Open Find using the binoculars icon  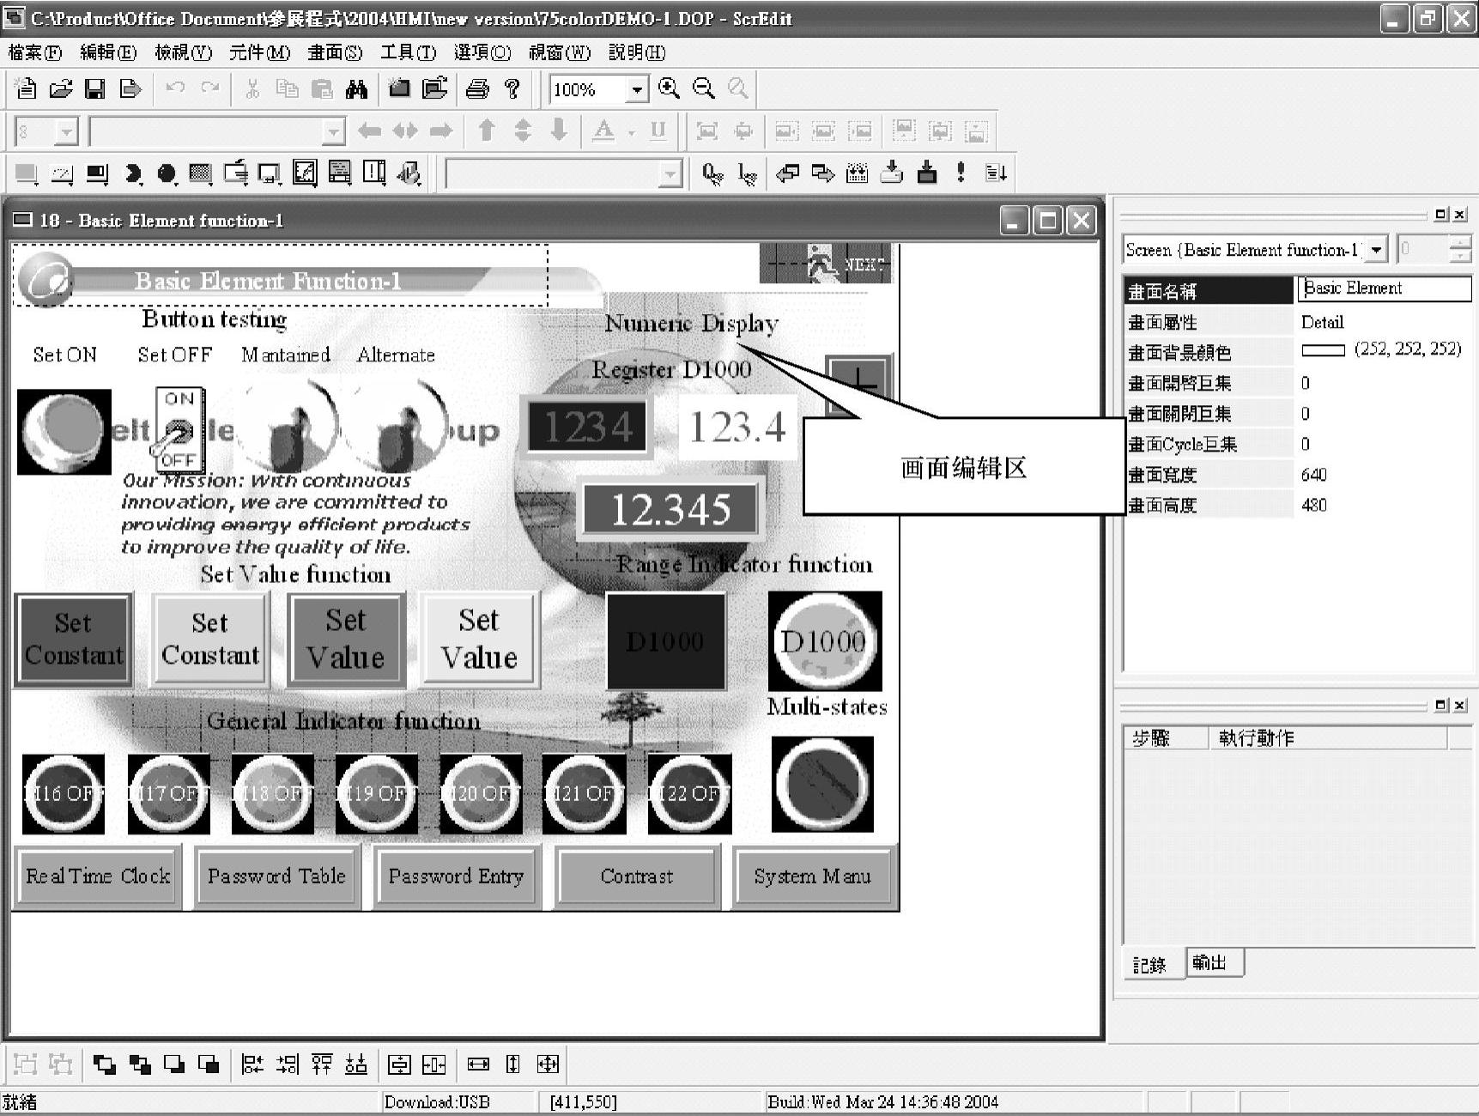[x=356, y=88]
